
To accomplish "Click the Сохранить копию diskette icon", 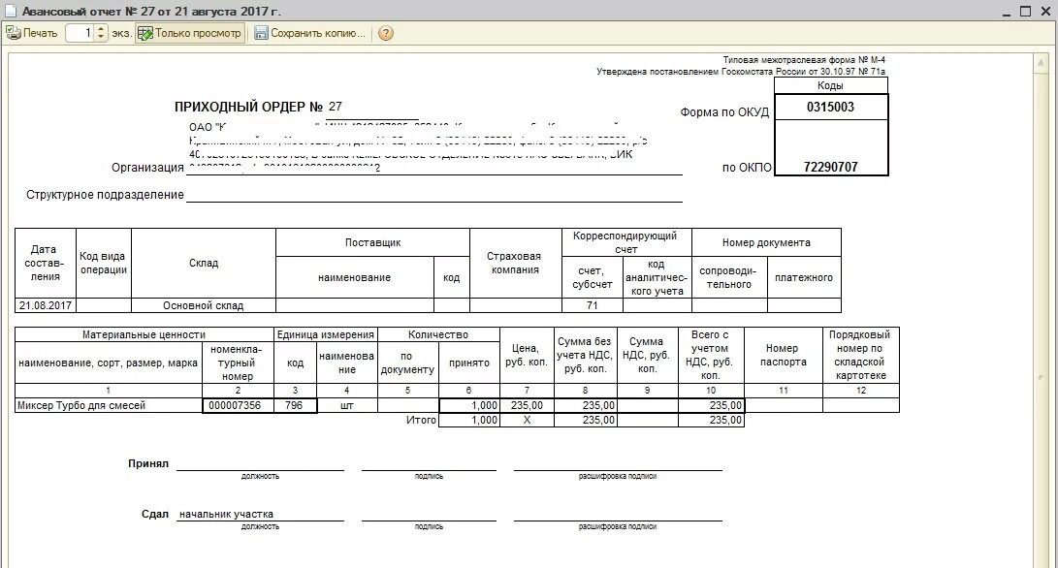I will 261,33.
